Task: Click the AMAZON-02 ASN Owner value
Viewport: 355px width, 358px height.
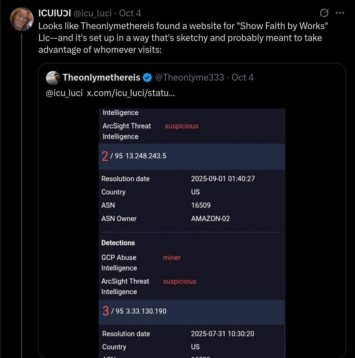Action: (210, 219)
